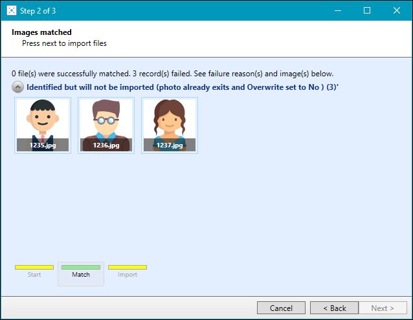Click the greyed-out Next button
The width and height of the screenshot is (413, 320).
[383, 308]
